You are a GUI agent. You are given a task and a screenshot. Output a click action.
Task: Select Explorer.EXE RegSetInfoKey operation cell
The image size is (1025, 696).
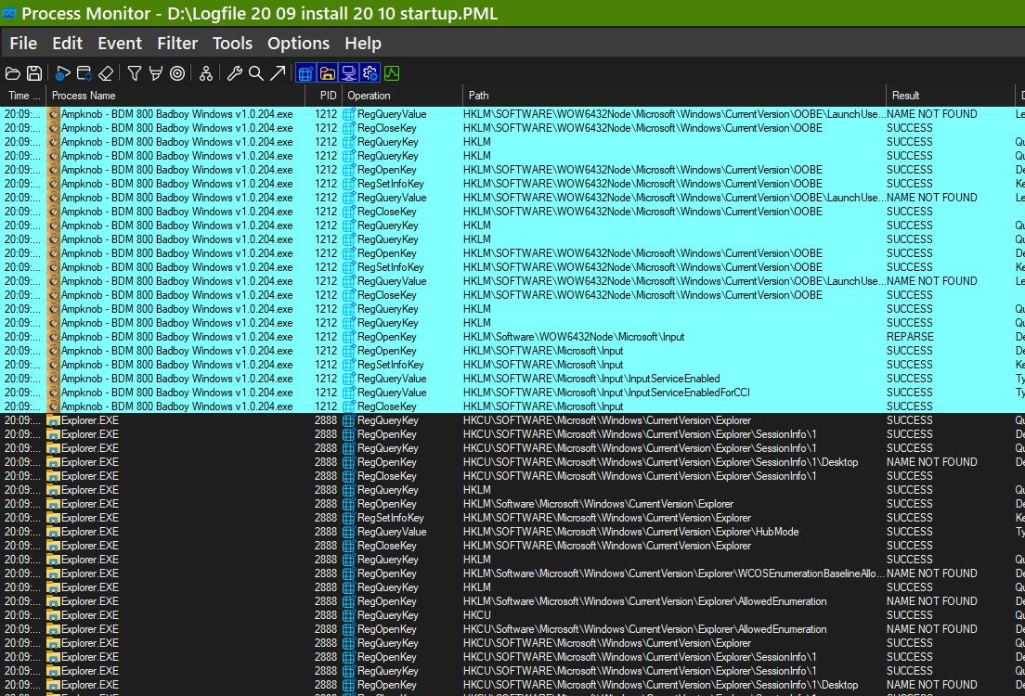[x=390, y=518]
